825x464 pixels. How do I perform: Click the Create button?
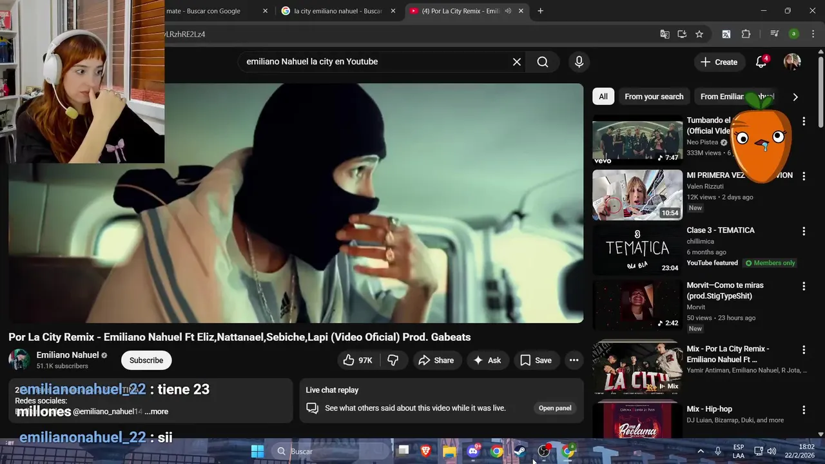click(x=719, y=62)
